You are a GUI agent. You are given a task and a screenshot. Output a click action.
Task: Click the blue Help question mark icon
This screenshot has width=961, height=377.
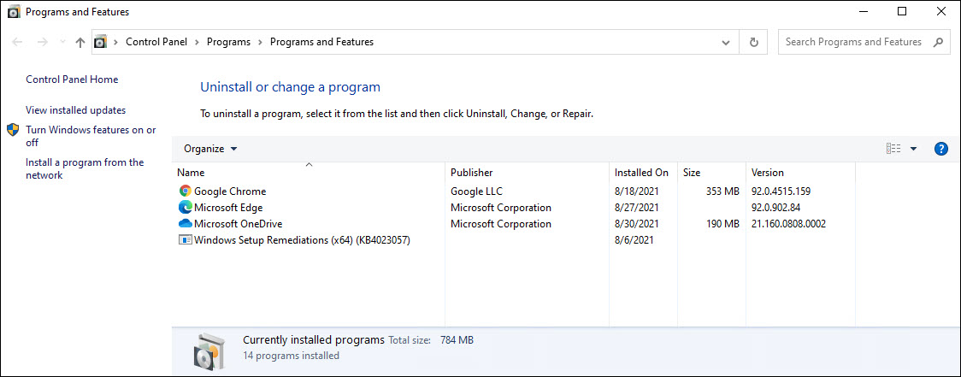pyautogui.click(x=941, y=149)
